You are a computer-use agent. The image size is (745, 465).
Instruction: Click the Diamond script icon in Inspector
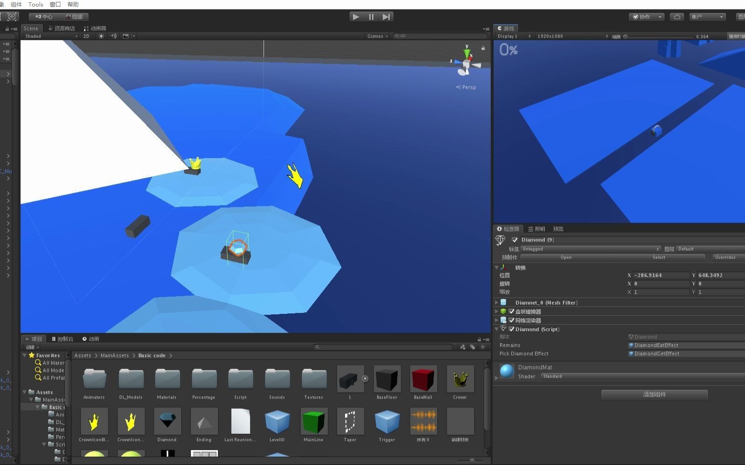pyautogui.click(x=503, y=329)
